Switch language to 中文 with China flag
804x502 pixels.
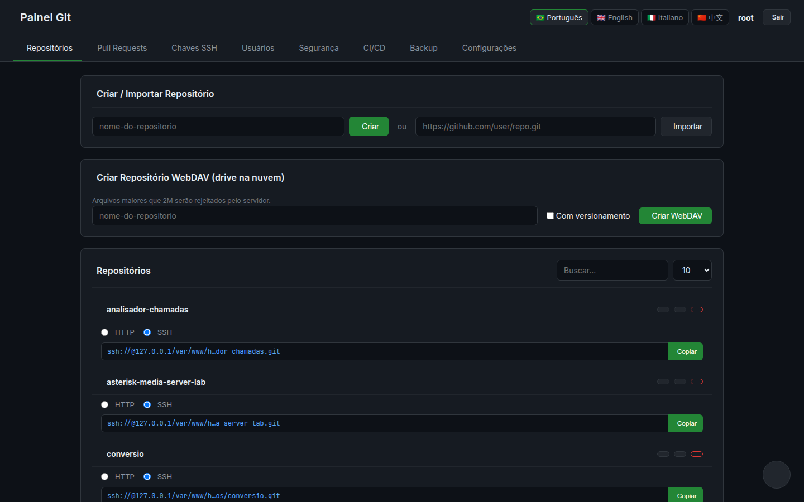710,17
